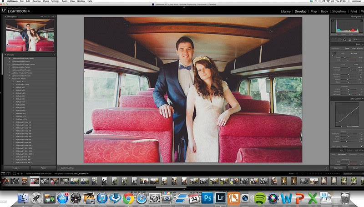Click the Navigator preview thumbnail
This screenshot has width=364, height=207.
coord(30,35)
